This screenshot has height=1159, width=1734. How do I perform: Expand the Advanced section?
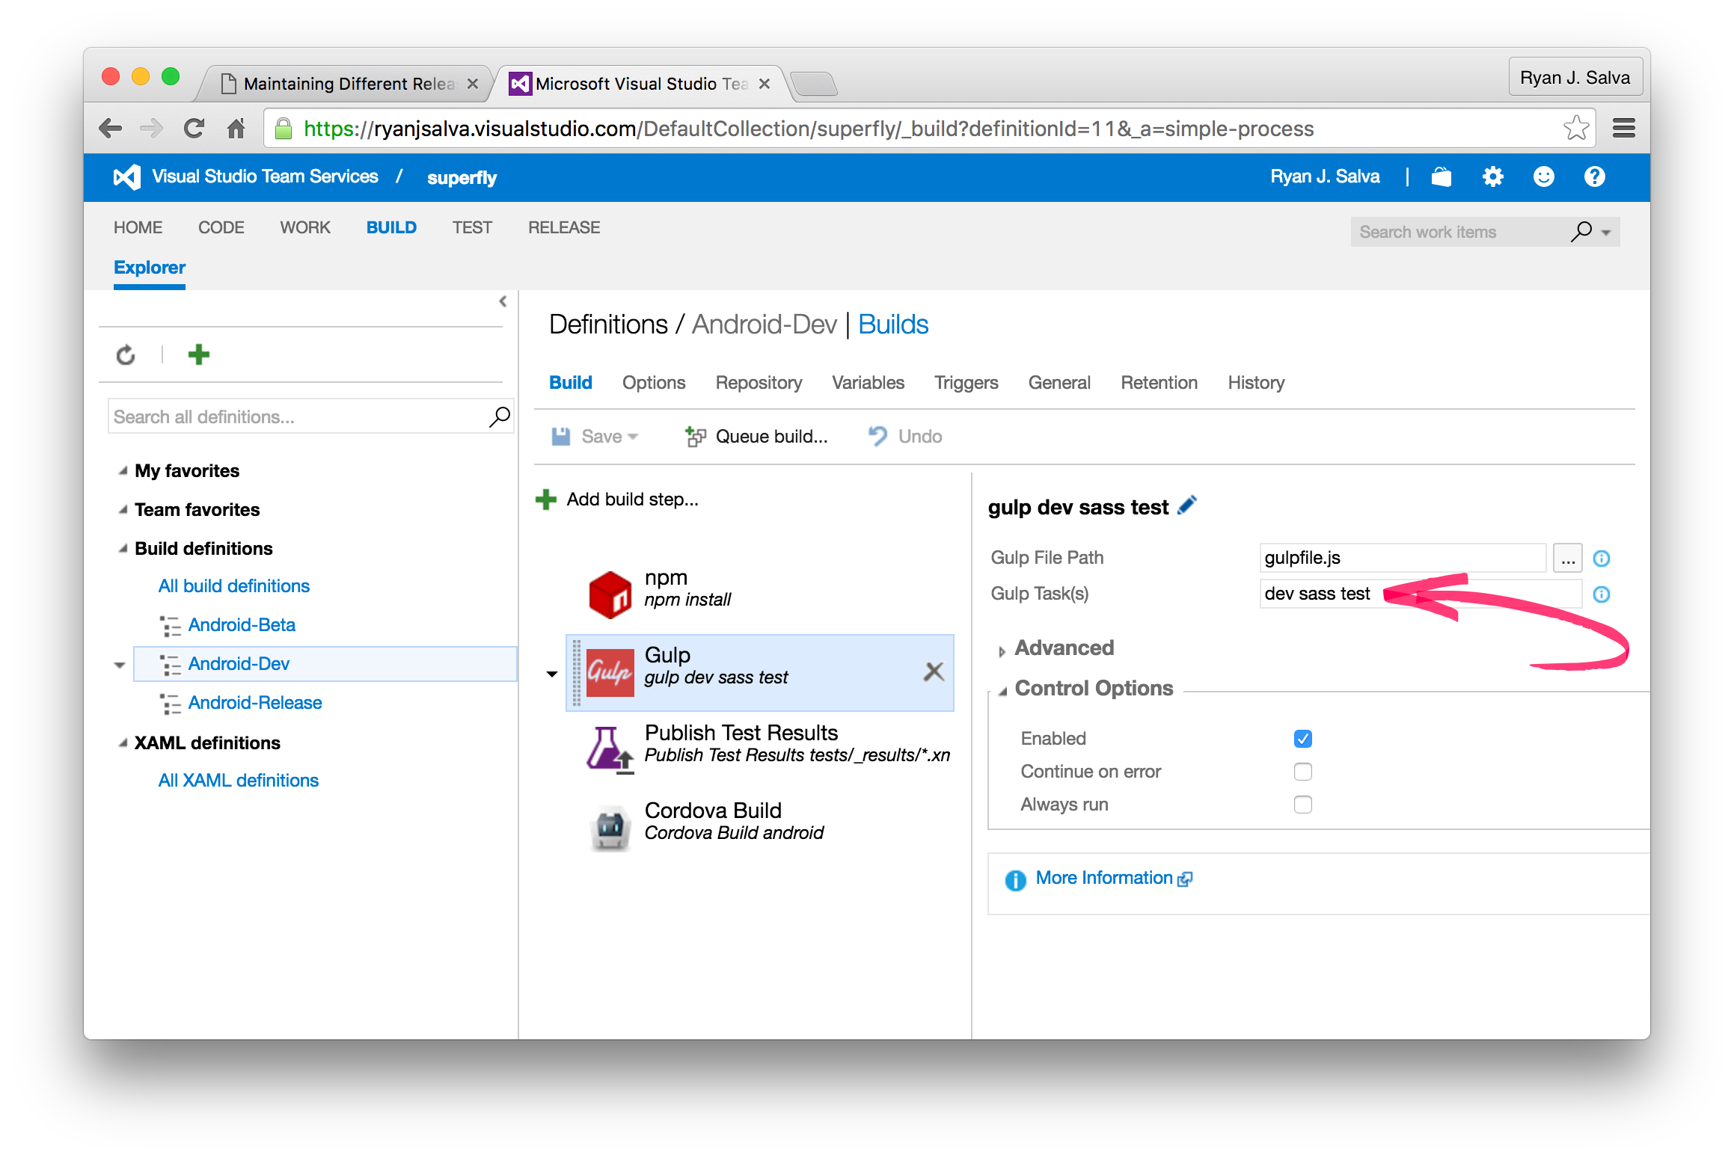[x=1002, y=651]
